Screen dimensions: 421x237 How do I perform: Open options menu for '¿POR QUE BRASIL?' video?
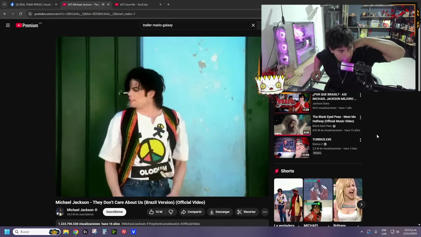point(360,95)
